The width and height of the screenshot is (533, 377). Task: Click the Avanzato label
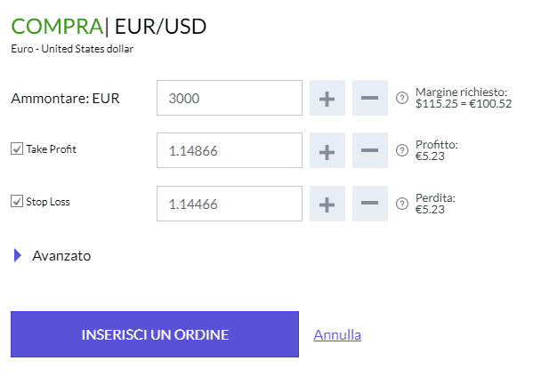tap(61, 256)
